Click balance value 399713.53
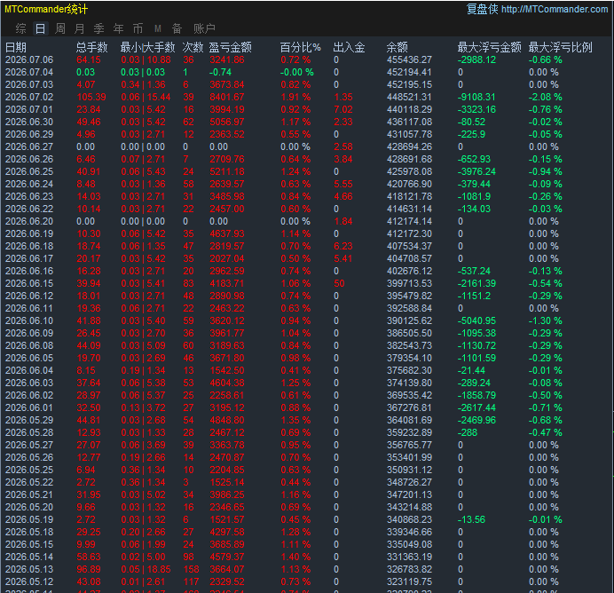This screenshot has width=614, height=593. [x=410, y=283]
